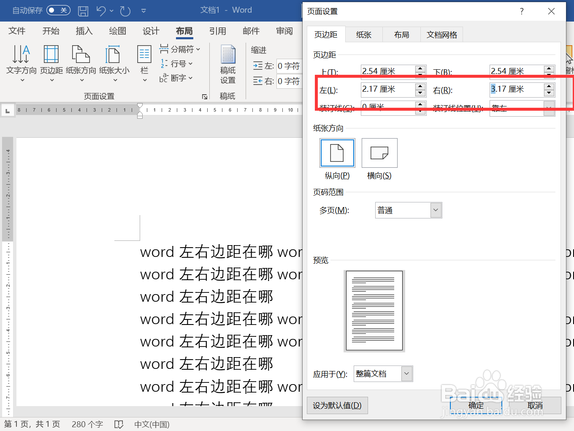574x431 pixels.
Task: Click the 取消 cancel button
Action: click(x=535, y=406)
